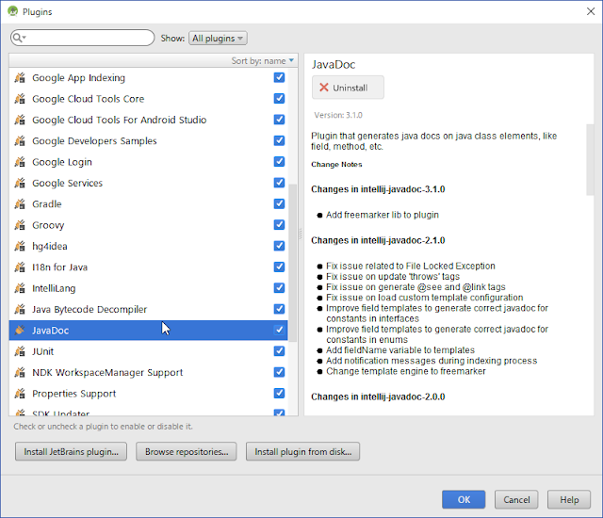The width and height of the screenshot is (603, 518).
Task: Disable the JavaDoc plugin checkbox
Action: click(279, 330)
